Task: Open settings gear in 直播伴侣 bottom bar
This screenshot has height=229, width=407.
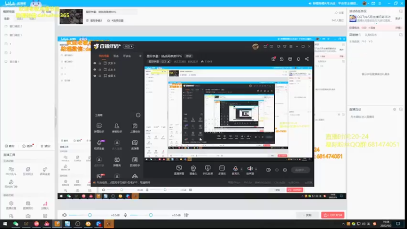Action: click(x=285, y=170)
